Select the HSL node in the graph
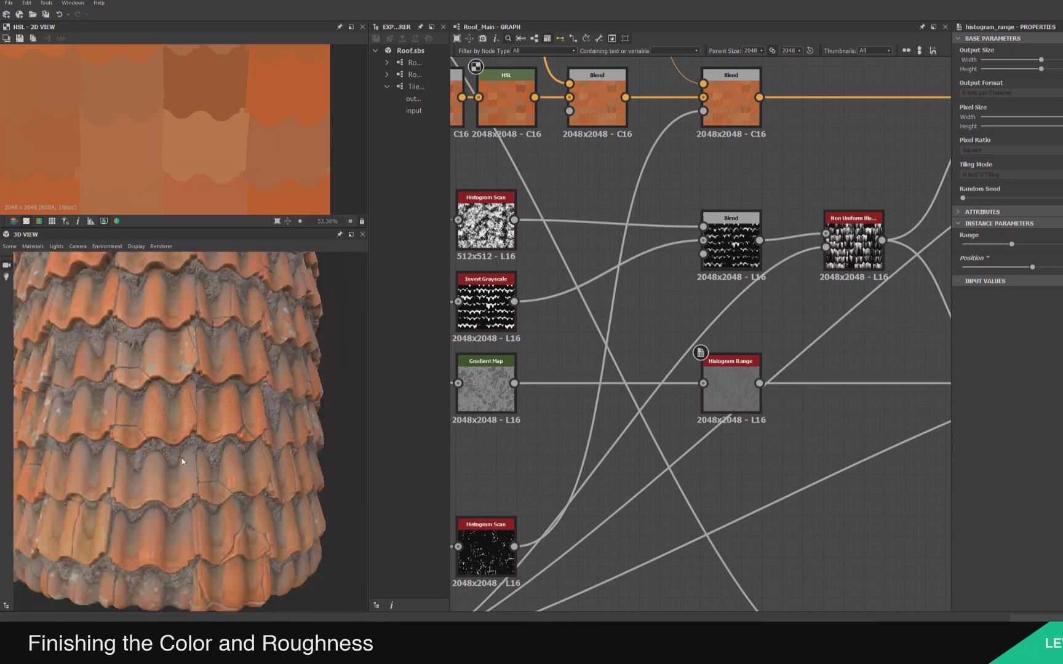 (506, 97)
